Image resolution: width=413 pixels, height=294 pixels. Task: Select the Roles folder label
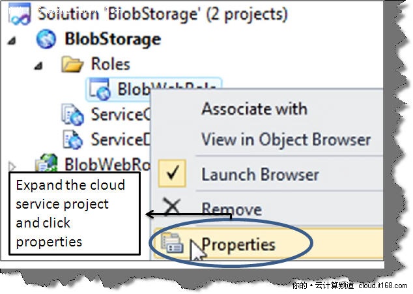click(110, 64)
